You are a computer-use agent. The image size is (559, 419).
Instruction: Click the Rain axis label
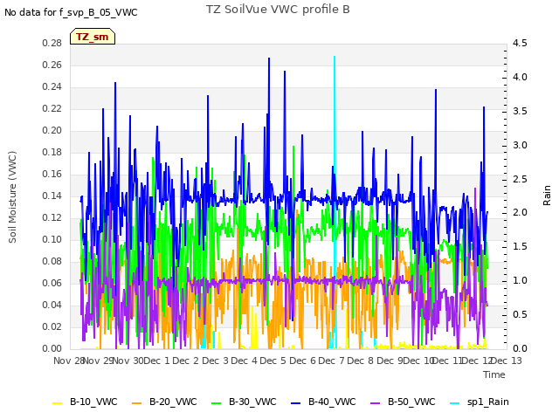tap(547, 196)
